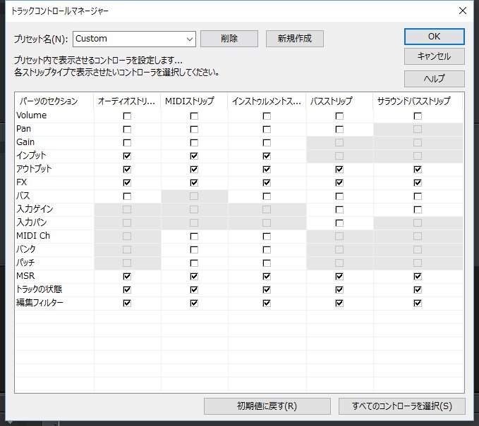Image resolution: width=479 pixels, height=426 pixels.
Task: Enable Volume checkbox for audio strip column
Action: (x=127, y=115)
